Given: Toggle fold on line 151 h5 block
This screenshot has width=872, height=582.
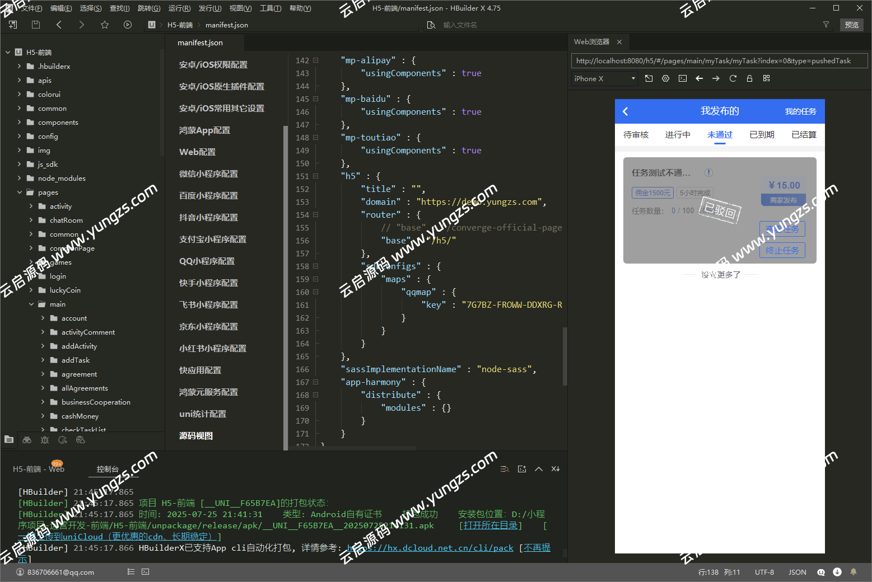Looking at the screenshot, I should 315,176.
